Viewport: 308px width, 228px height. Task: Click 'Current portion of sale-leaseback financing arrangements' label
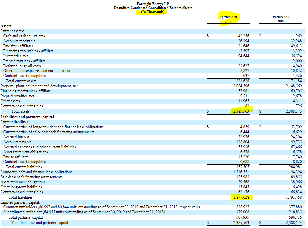49,132
